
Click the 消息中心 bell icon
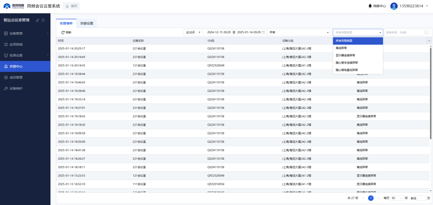coord(370,6)
